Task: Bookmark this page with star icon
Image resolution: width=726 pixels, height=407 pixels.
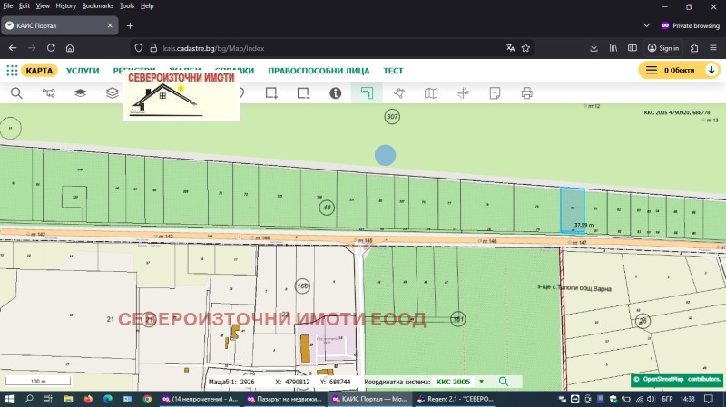Action: tap(525, 47)
